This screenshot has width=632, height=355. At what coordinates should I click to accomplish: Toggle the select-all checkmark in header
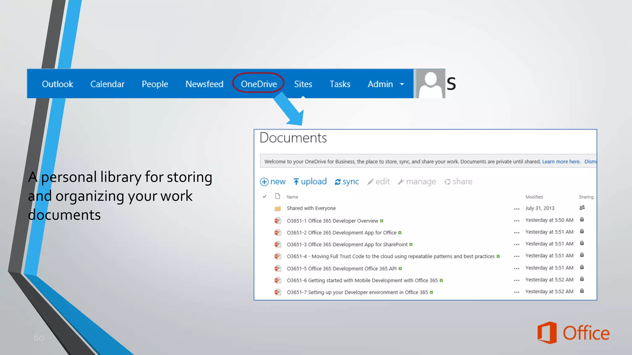264,197
